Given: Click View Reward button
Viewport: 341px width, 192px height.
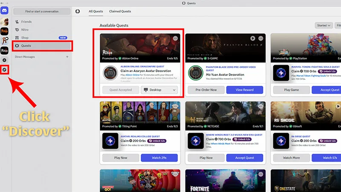Looking at the screenshot, I should 245,90.
